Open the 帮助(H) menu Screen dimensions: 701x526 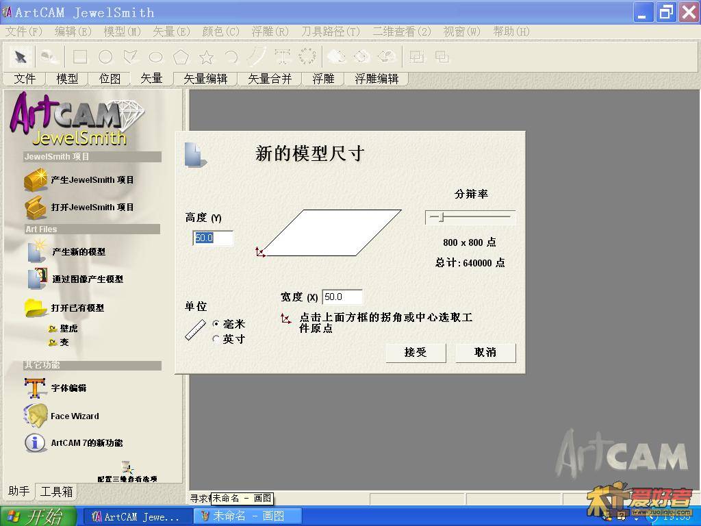click(511, 32)
